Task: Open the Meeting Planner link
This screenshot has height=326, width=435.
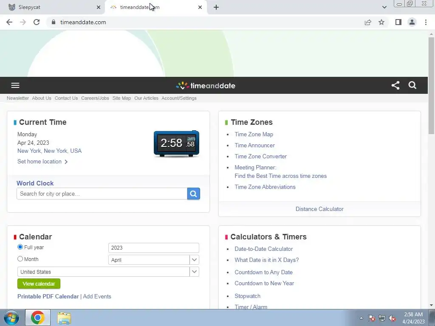Action: (x=280, y=171)
